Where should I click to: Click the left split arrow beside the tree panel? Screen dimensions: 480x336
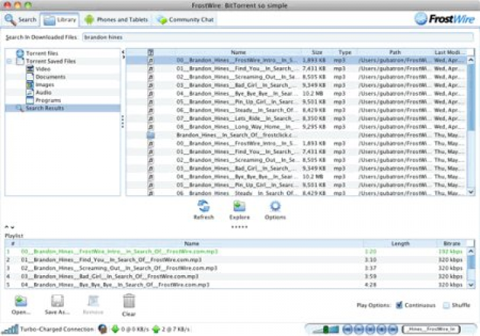pyautogui.click(x=123, y=52)
